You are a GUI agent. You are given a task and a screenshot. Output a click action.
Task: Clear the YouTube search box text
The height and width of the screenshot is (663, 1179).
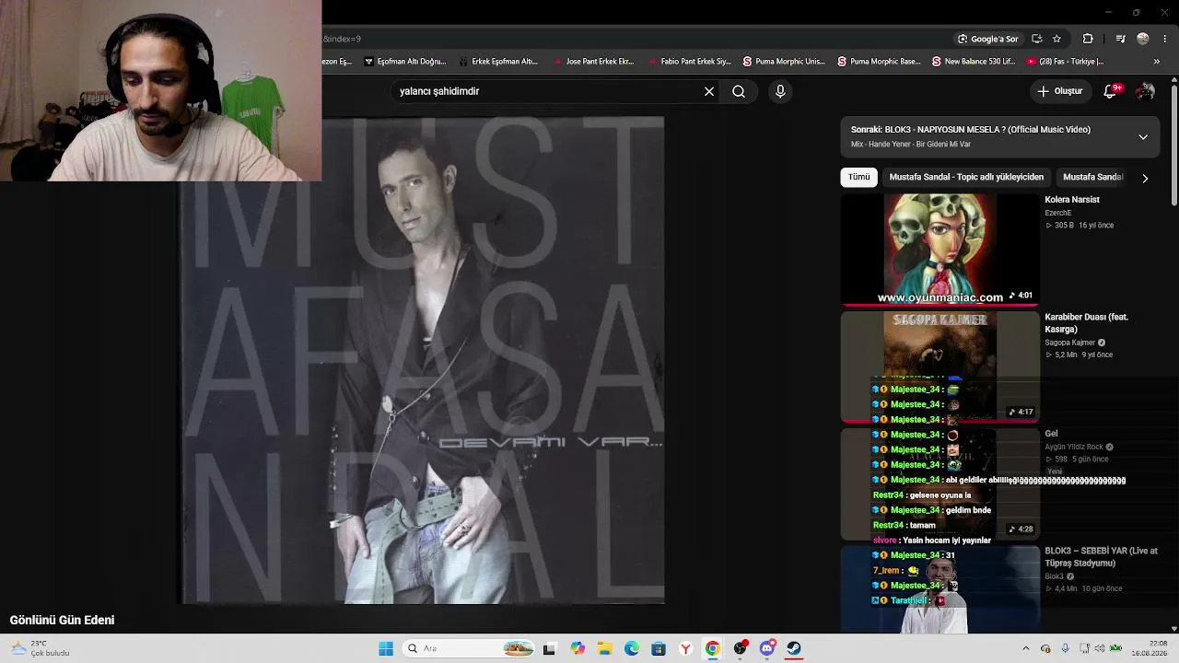pyautogui.click(x=709, y=91)
